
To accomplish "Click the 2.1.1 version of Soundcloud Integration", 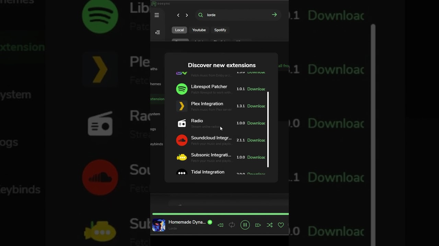I will tap(241, 140).
